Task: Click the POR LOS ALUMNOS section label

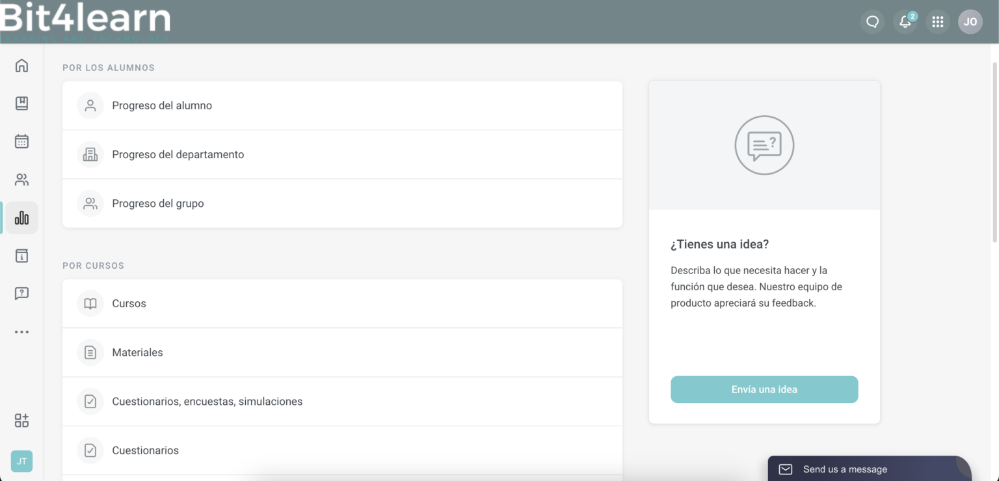Action: click(x=109, y=68)
